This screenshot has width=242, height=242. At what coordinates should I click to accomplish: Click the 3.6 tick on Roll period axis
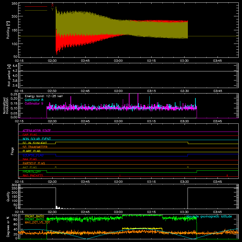coord(15,86)
